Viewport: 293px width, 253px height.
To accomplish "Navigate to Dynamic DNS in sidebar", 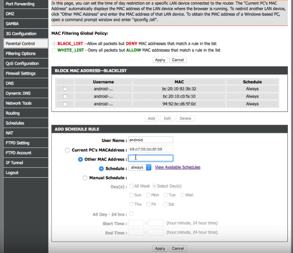I will pos(26,93).
